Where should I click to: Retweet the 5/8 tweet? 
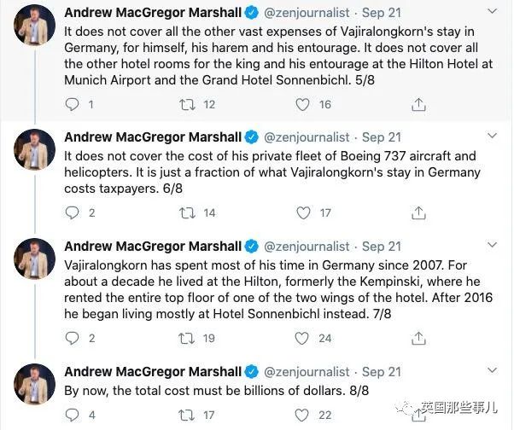[187, 104]
